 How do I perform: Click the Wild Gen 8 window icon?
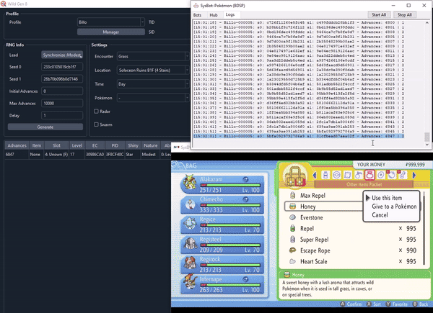coord(4,4)
